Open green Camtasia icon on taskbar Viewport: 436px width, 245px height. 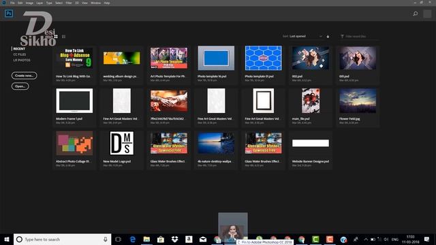[315, 239]
